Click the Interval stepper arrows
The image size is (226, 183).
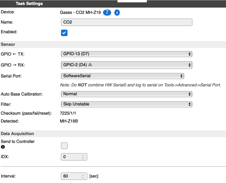point(83,176)
